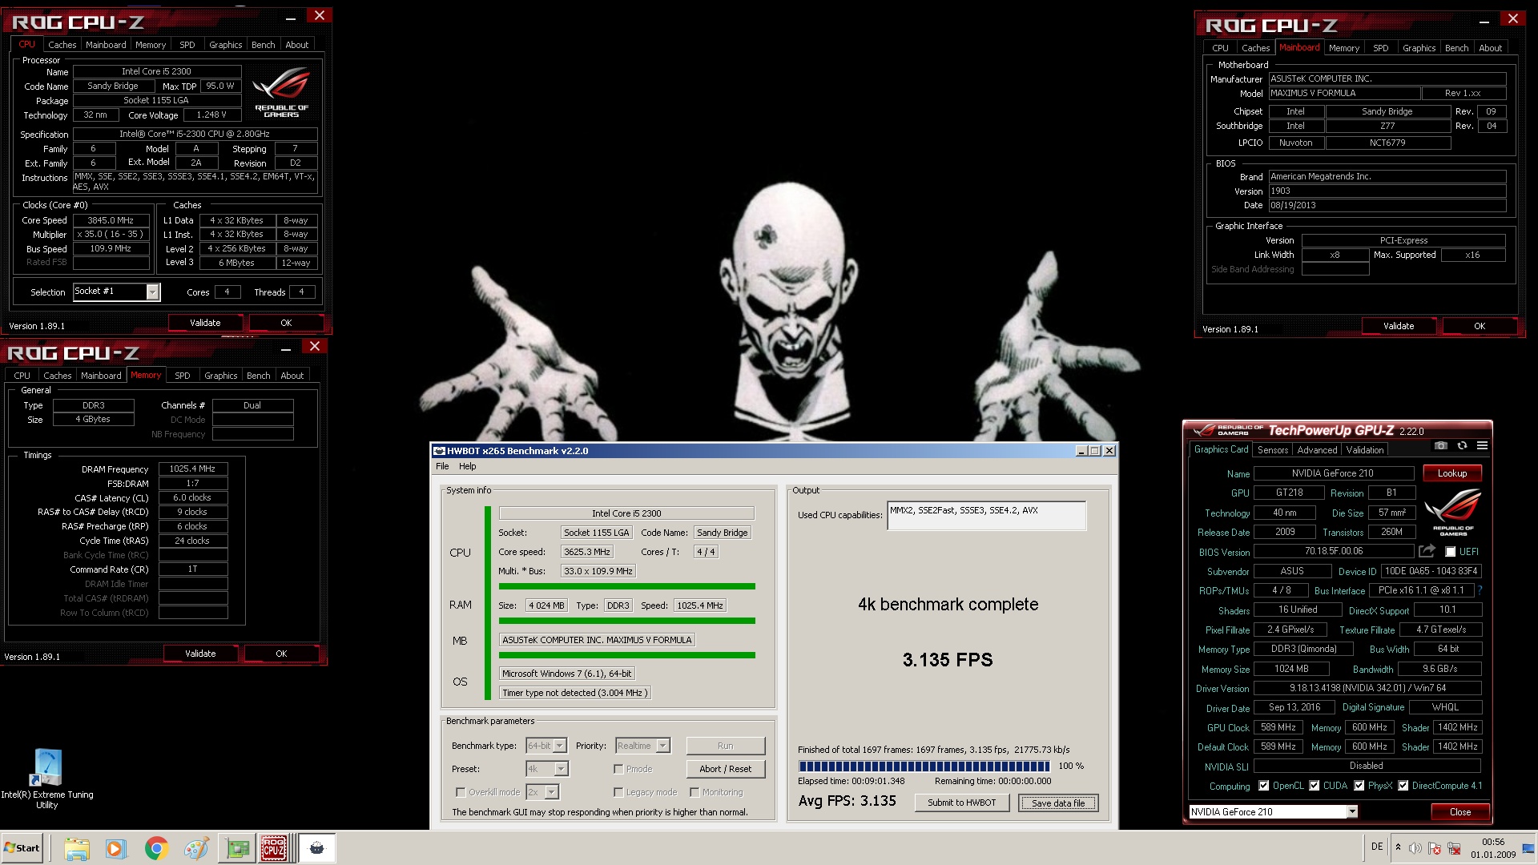Image resolution: width=1538 pixels, height=865 pixels.
Task: Open the Help menu in HWBOT x265
Action: pyautogui.click(x=467, y=466)
